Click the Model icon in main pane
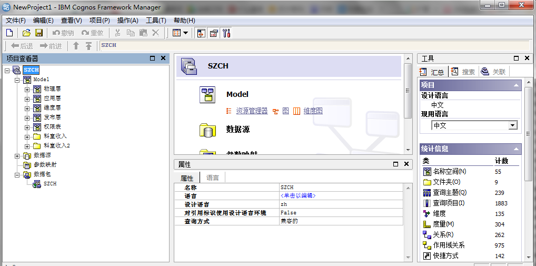Image resolution: width=536 pixels, height=266 pixels. 207,94
